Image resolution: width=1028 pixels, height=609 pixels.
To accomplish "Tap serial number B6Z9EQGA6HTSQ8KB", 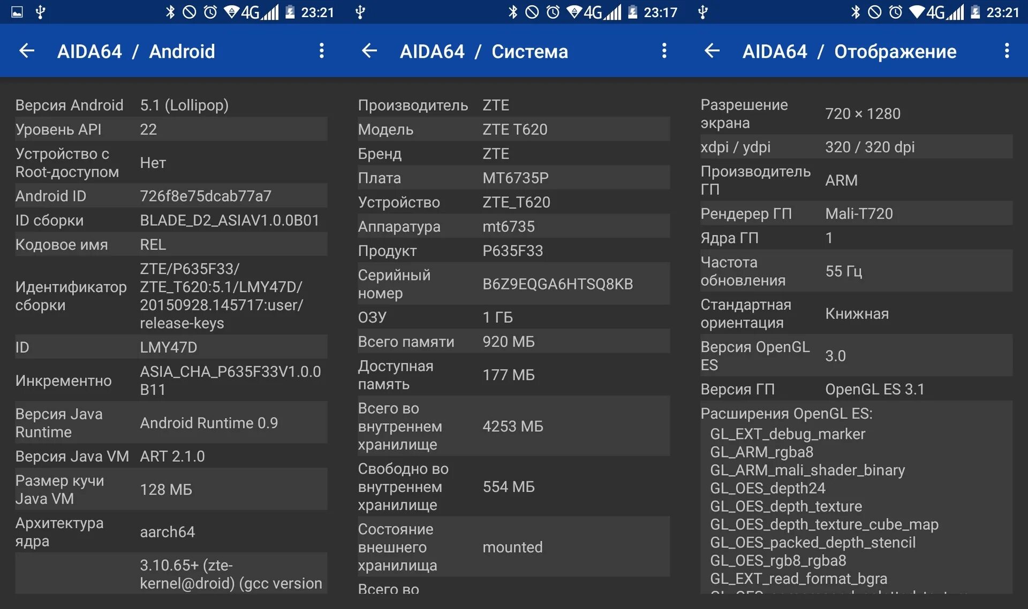I will point(557,284).
